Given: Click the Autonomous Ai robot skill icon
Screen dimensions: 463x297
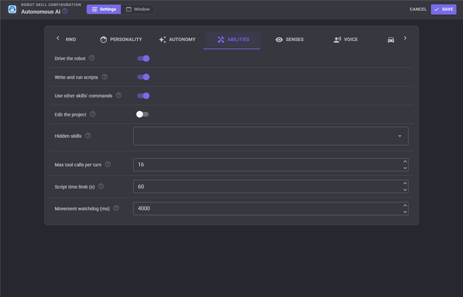Looking at the screenshot, I should point(12,9).
